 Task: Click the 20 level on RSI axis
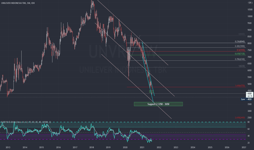pos(249,143)
